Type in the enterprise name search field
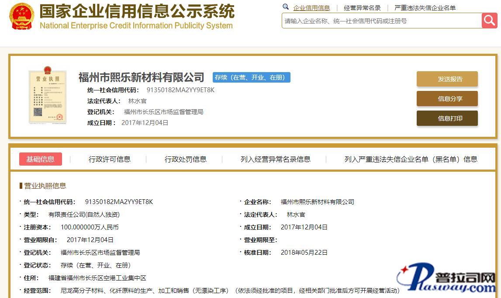This screenshot has width=501, height=298. (x=381, y=21)
